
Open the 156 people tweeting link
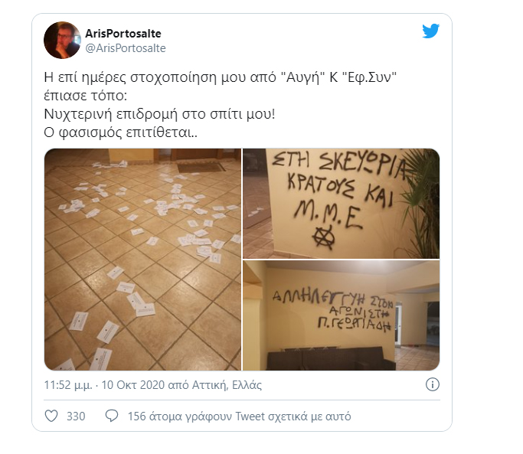click(x=239, y=416)
